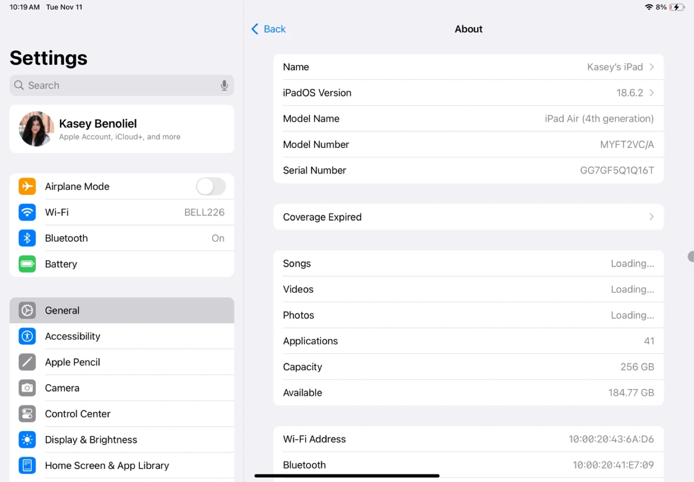694x482 pixels.
Task: Open Kasey Benoliel Apple Account
Action: (121, 129)
